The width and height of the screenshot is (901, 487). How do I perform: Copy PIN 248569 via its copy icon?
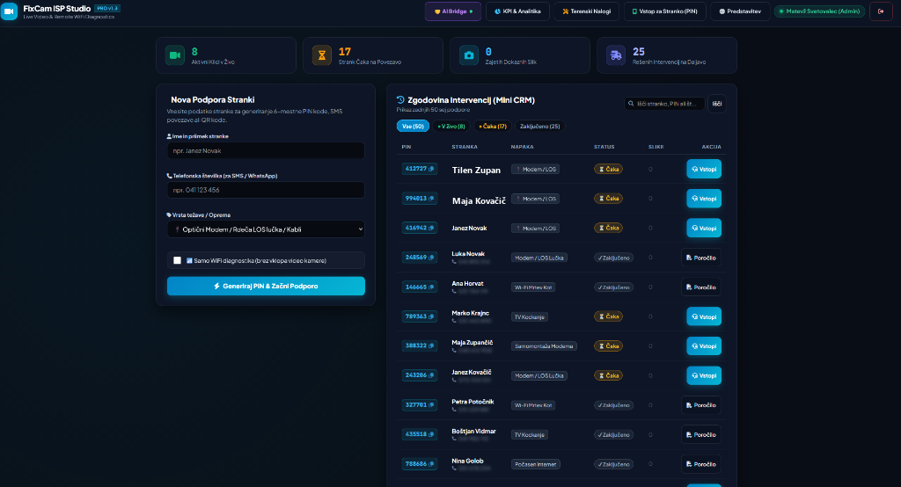click(431, 258)
